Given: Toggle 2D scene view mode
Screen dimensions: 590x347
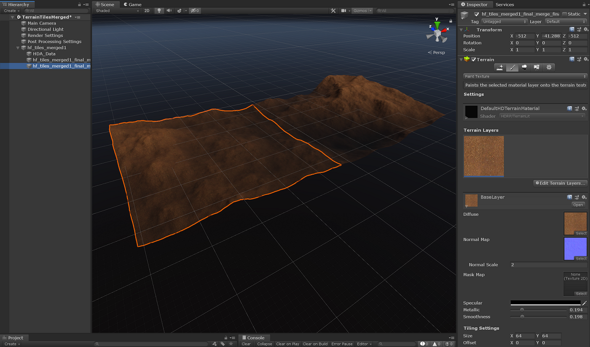Looking at the screenshot, I should [x=147, y=11].
